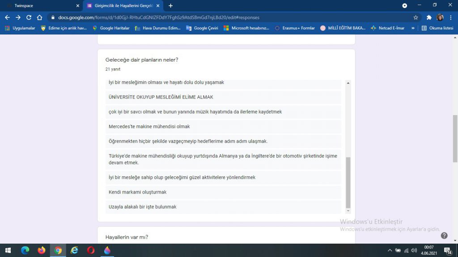Open Firefox from the taskbar

(x=42, y=251)
